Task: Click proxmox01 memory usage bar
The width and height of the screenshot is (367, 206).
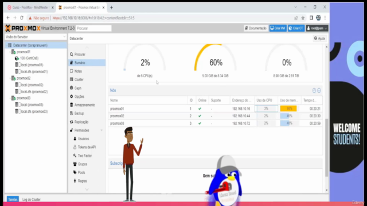Action: point(289,109)
